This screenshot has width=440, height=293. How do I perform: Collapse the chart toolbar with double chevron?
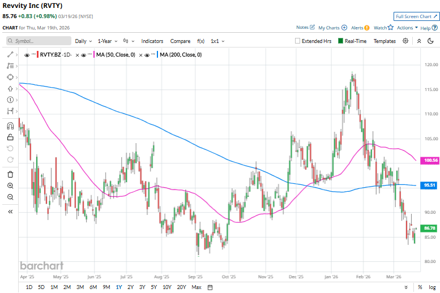pos(419,41)
